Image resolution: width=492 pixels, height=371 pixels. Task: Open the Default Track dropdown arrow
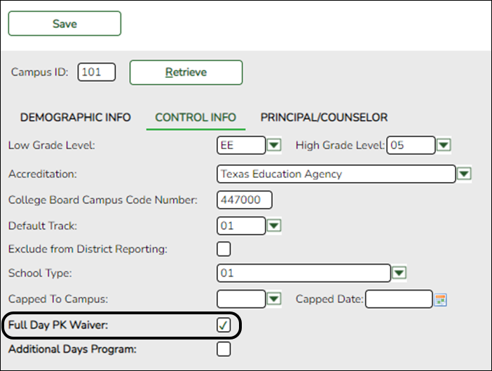pos(274,225)
